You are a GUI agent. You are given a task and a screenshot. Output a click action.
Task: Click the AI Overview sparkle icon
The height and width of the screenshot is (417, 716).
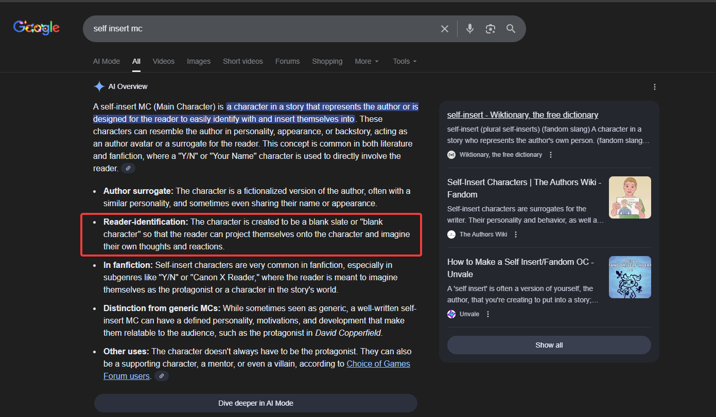coord(99,86)
